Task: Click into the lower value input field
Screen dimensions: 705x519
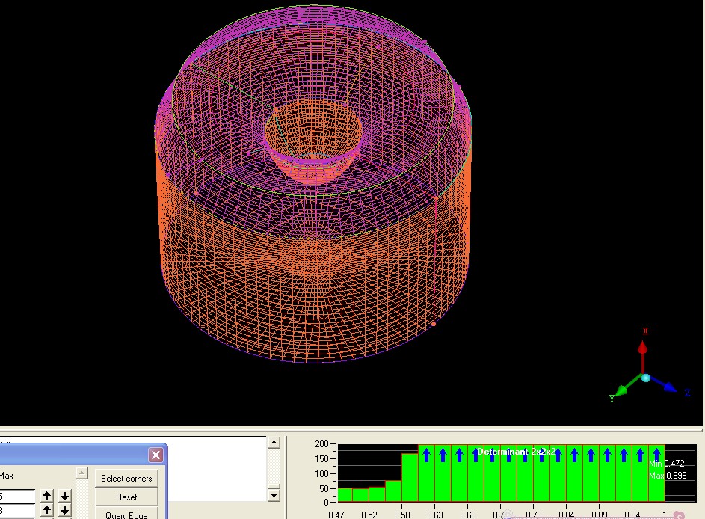Action: pyautogui.click(x=17, y=512)
